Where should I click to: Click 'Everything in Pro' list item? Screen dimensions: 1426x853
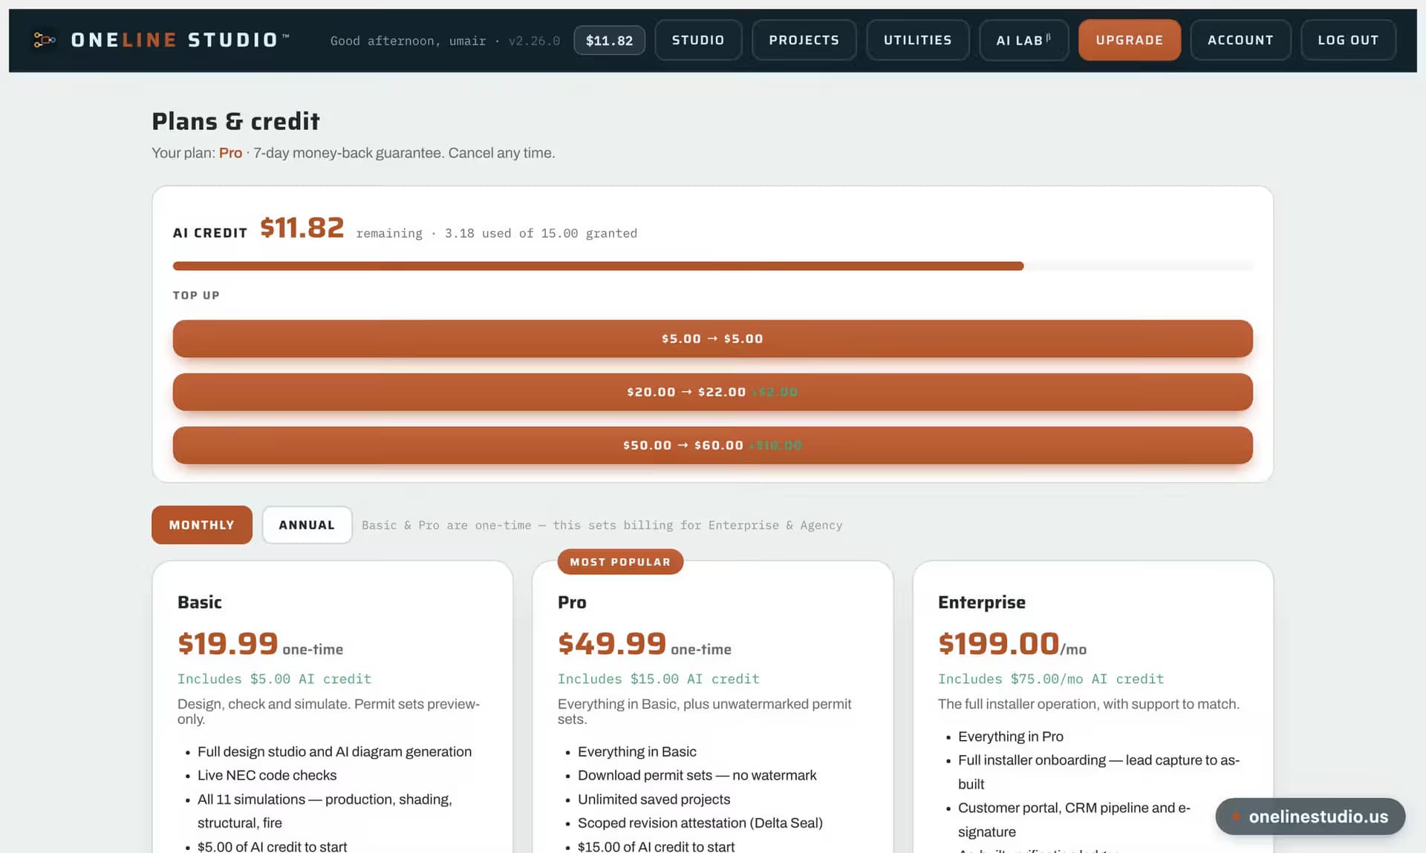click(x=1010, y=736)
